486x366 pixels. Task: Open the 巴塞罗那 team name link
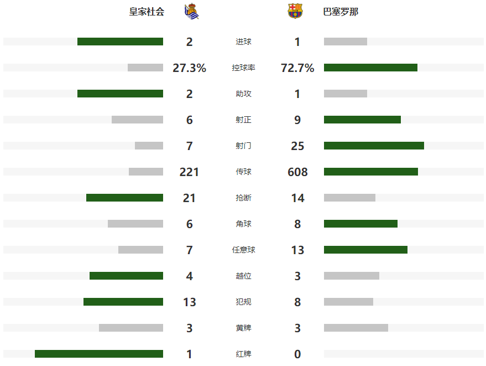pos(341,12)
